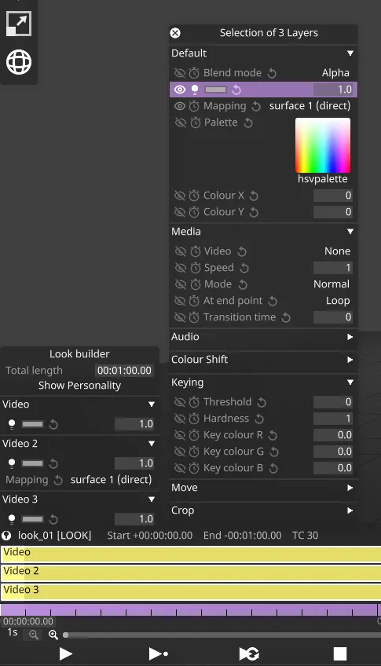Click the timeline zoom out magnifier
Viewport: 381px width, 666px height.
(x=34, y=635)
